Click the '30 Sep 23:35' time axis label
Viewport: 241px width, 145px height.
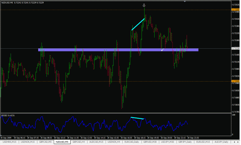pyautogui.click(x=193, y=138)
